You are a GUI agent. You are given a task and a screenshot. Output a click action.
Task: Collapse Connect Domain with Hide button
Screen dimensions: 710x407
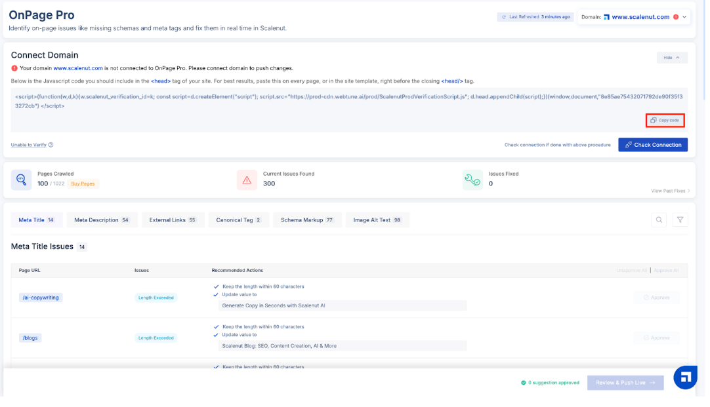(671, 58)
